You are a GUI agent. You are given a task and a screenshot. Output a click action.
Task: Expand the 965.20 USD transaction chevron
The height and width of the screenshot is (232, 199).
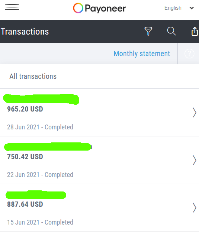pos(195,112)
